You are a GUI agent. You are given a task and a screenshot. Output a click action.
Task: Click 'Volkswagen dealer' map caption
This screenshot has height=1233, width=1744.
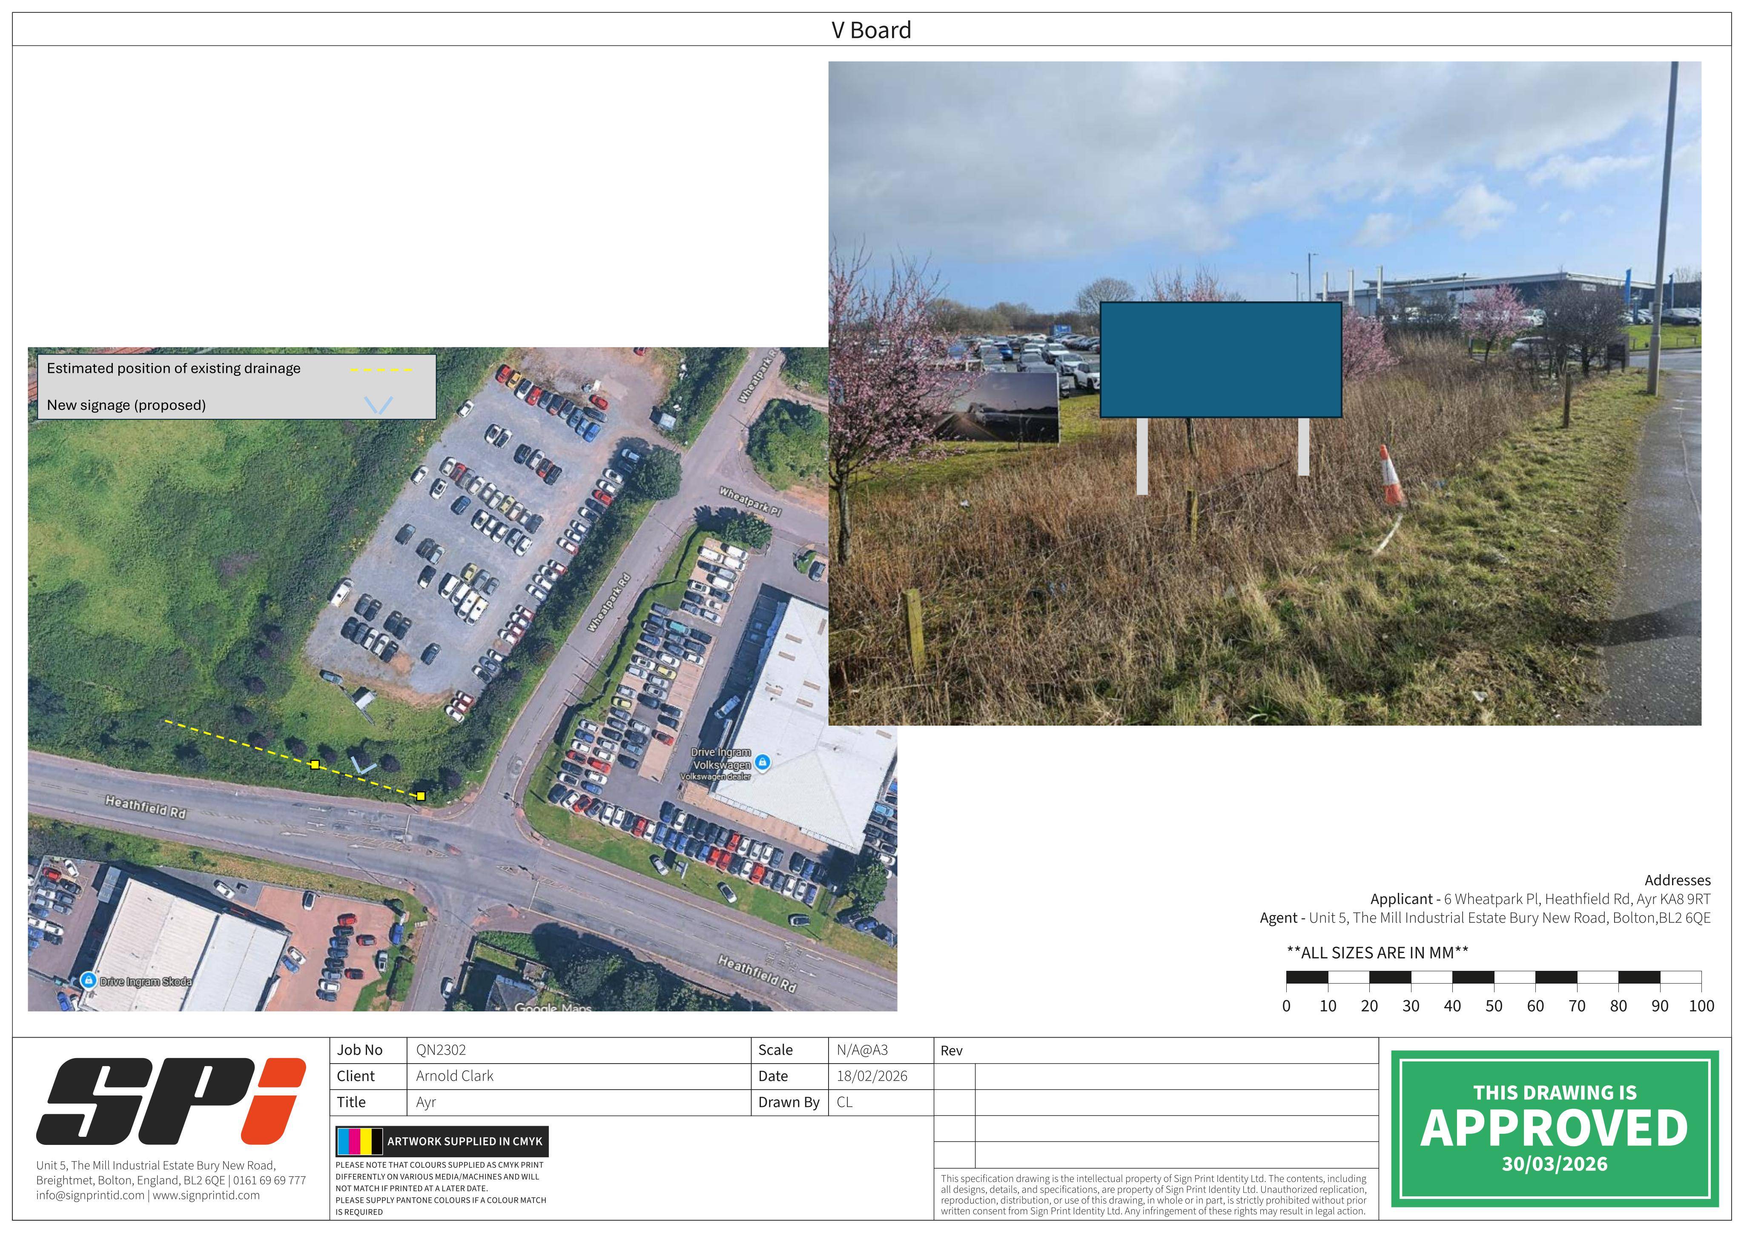715,777
